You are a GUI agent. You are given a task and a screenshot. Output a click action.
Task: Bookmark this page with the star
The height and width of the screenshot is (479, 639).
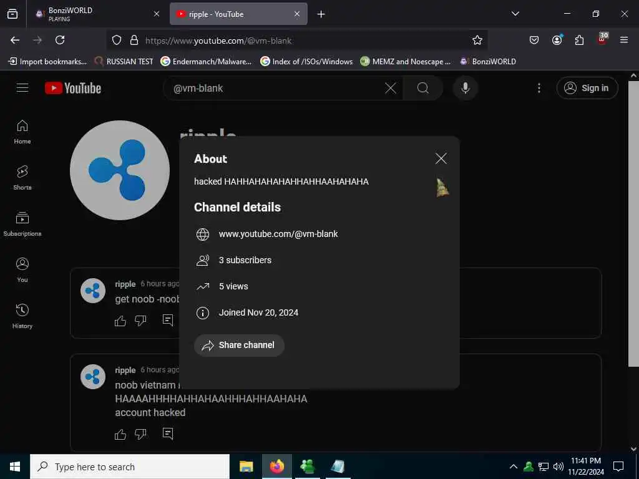click(x=477, y=40)
